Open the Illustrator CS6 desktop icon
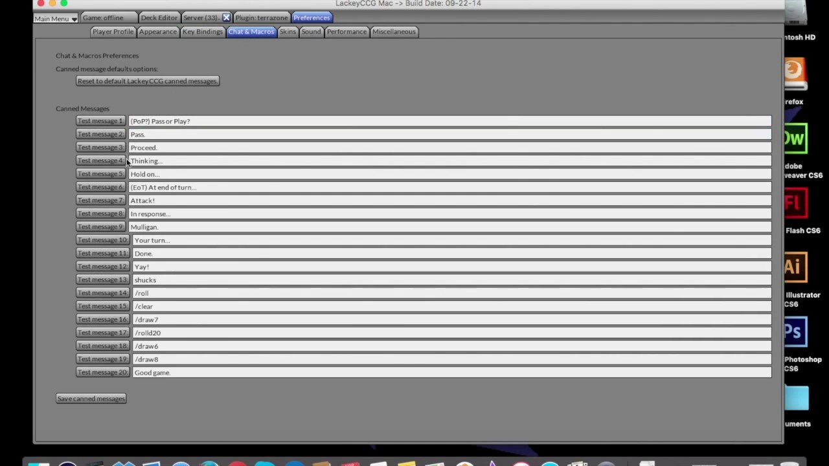Image resolution: width=829 pixels, height=466 pixels. (796, 267)
